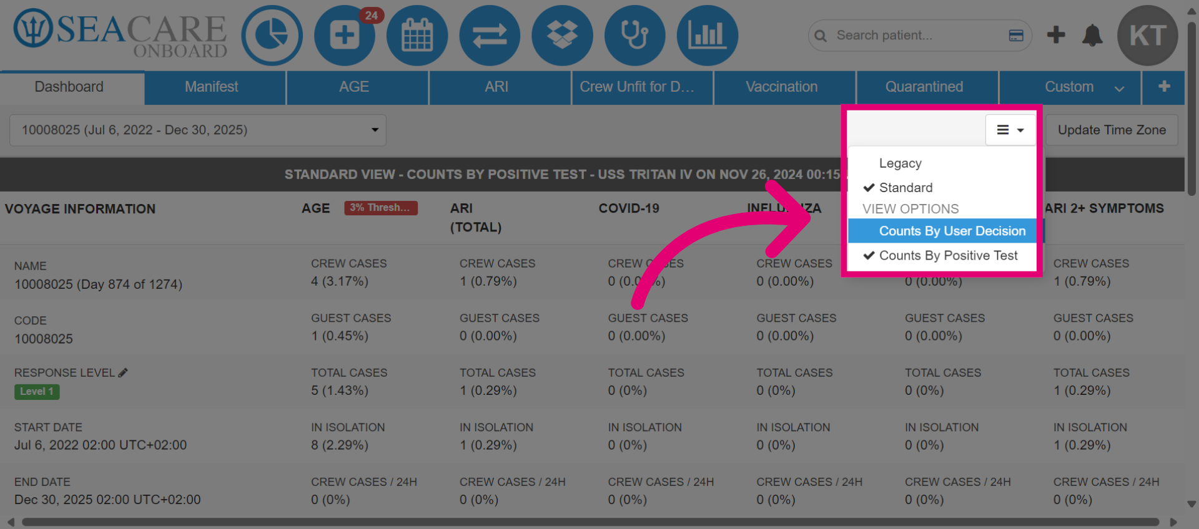This screenshot has height=529, width=1199.
Task: Open the pie chart dashboard icon
Action: pos(272,36)
